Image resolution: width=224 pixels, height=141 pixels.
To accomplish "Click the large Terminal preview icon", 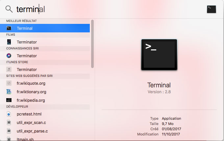I will 159,55.
